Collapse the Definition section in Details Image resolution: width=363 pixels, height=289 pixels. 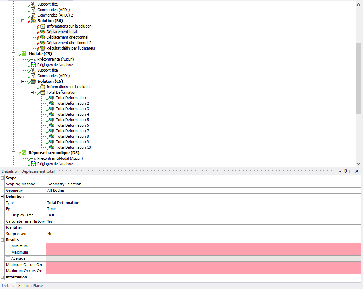[2, 196]
